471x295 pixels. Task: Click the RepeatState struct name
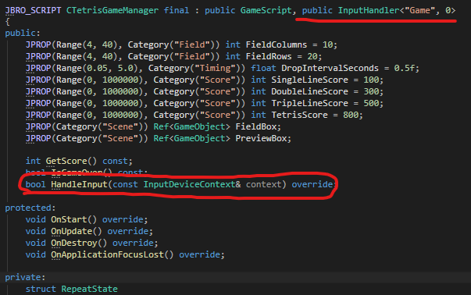click(x=90, y=289)
